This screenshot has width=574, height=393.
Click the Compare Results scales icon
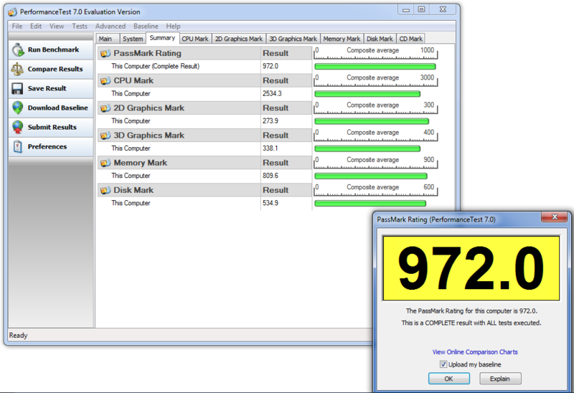[17, 69]
